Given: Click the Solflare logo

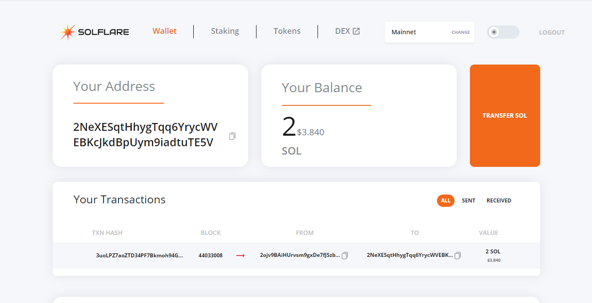Looking at the screenshot, I should [x=94, y=32].
